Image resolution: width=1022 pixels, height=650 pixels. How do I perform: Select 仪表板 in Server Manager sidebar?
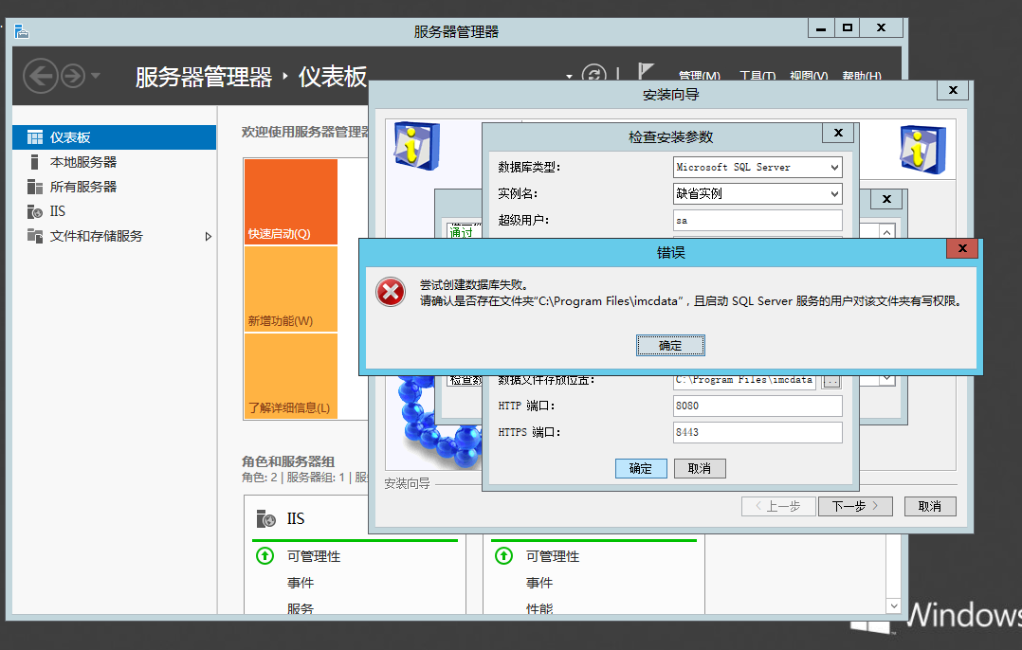(114, 137)
